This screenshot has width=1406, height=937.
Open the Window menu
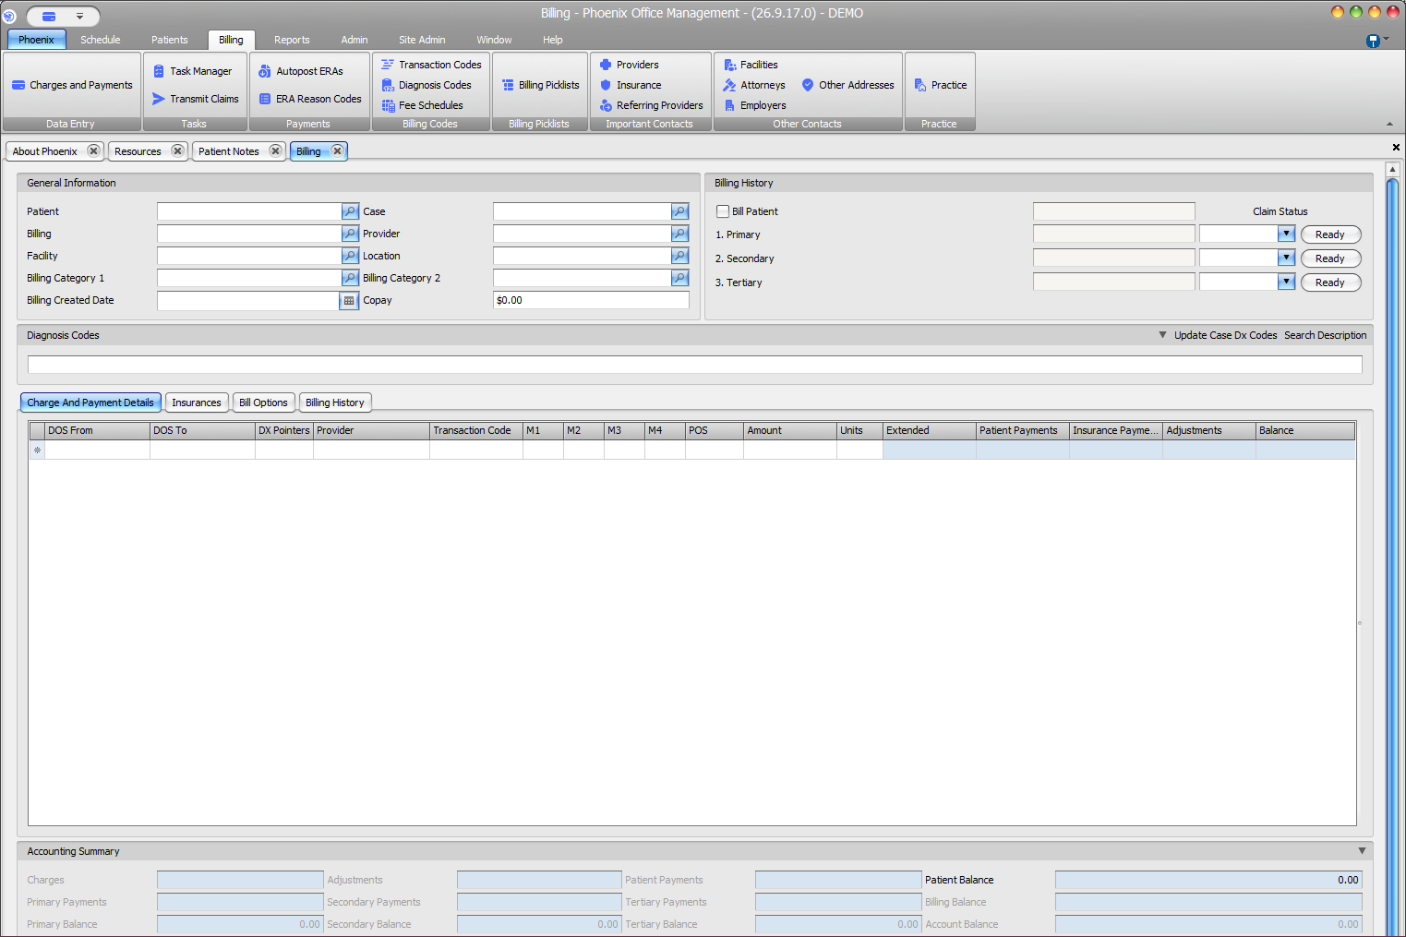pos(494,40)
